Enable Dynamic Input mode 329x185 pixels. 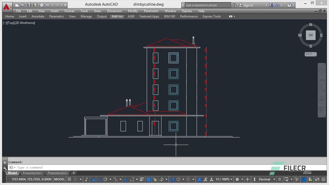(x=93, y=179)
